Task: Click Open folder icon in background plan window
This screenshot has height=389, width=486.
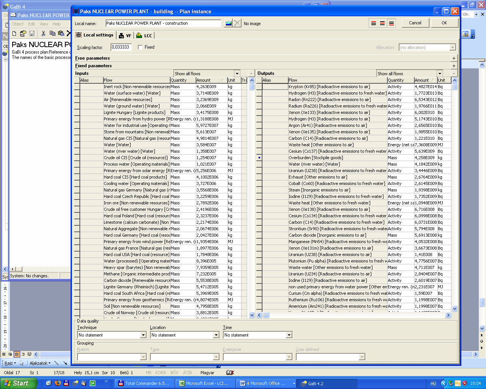Action: 23,33
